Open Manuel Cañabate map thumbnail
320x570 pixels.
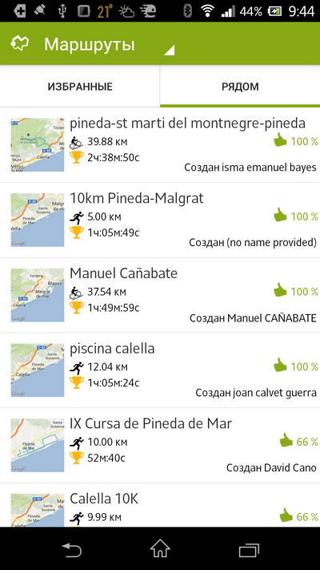[x=38, y=295]
